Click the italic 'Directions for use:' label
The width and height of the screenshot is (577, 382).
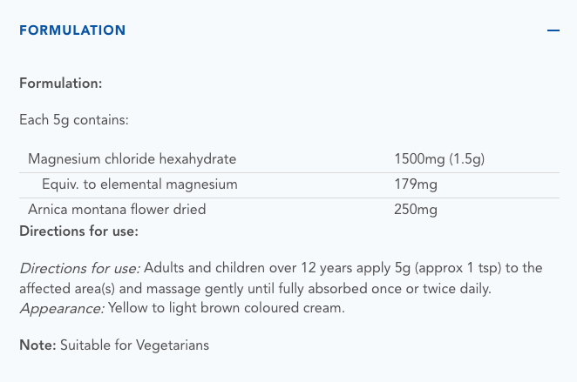(x=79, y=268)
